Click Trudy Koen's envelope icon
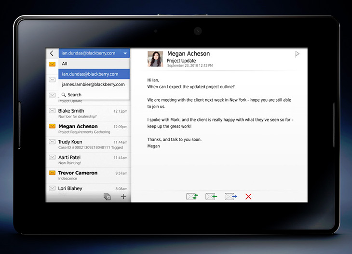The height and width of the screenshot is (254, 352). point(52,142)
